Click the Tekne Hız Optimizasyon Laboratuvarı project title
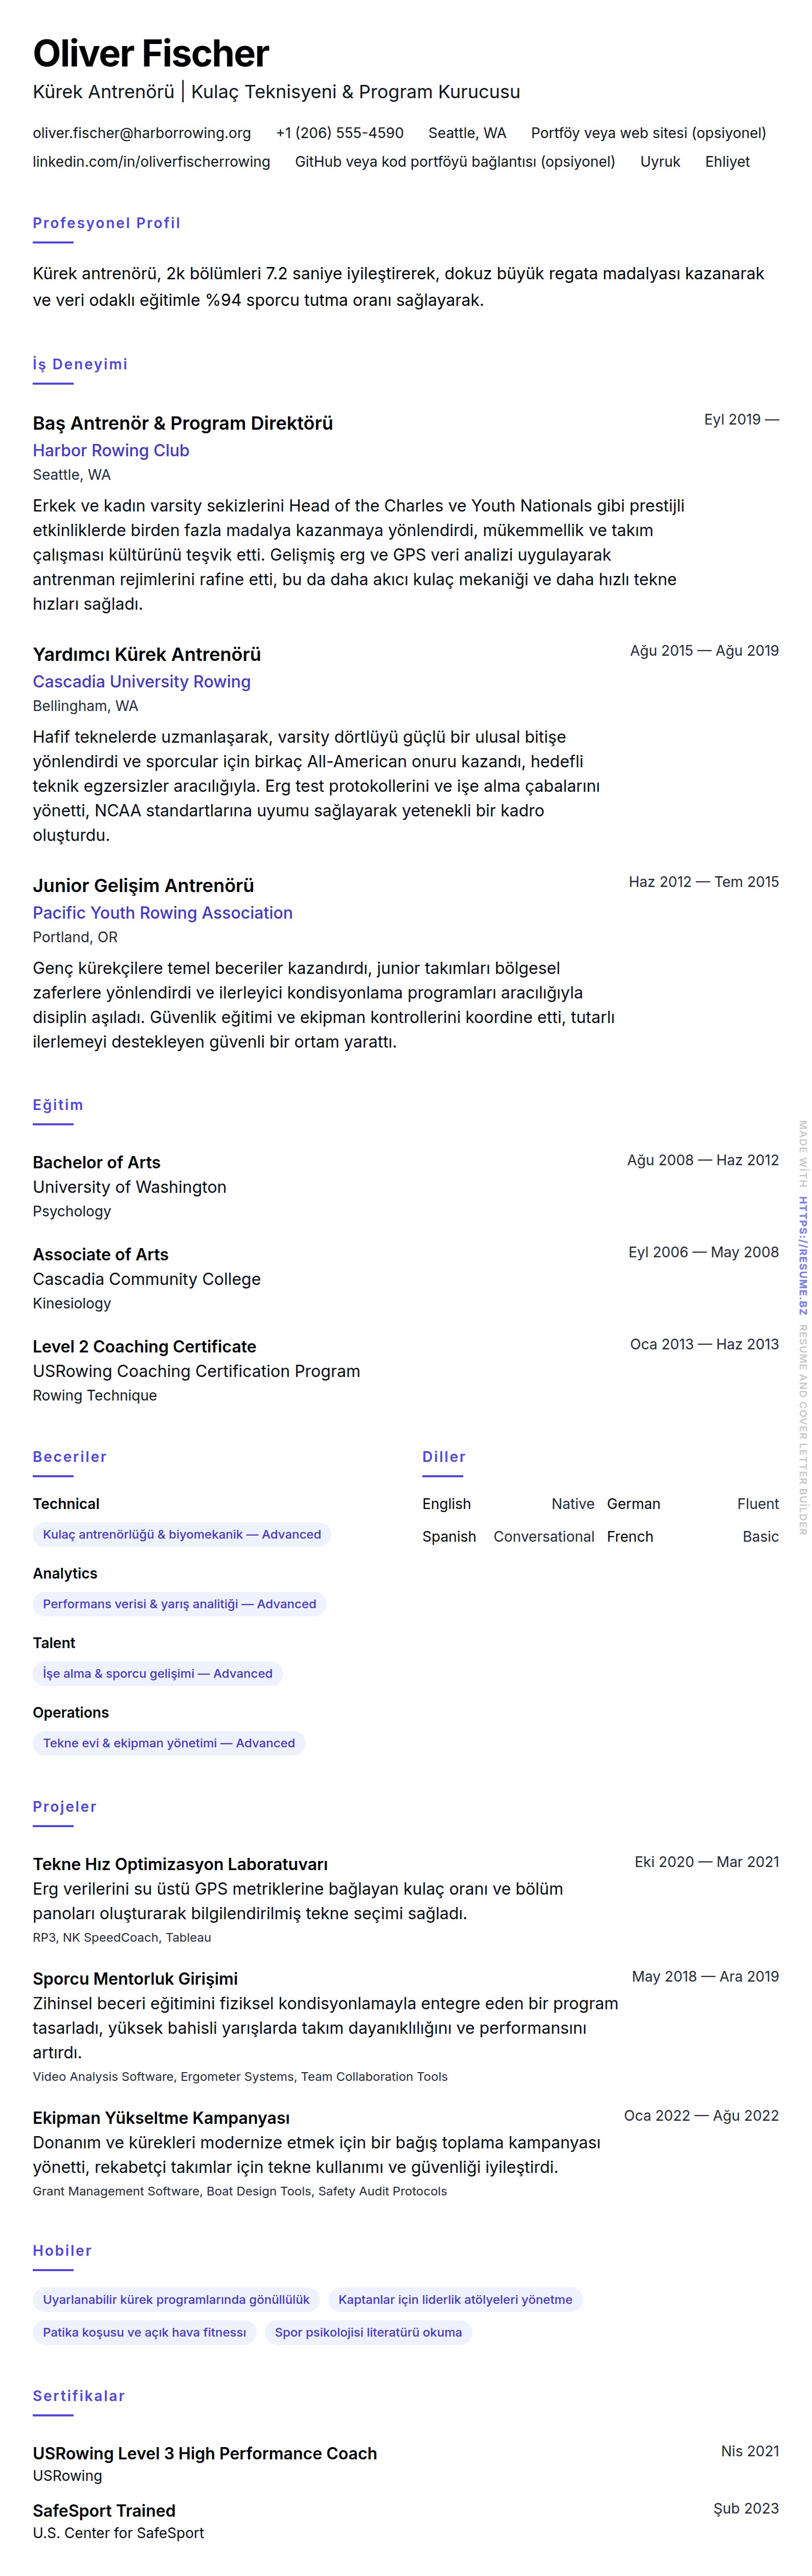 tap(180, 1864)
